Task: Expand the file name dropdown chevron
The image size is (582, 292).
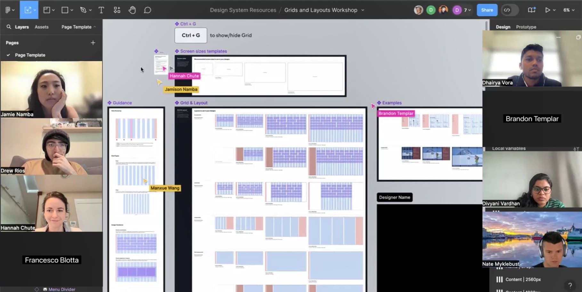Action: tap(363, 10)
